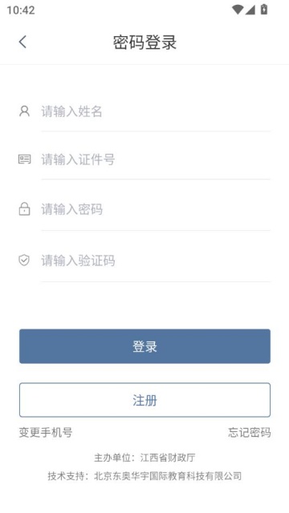
Task: Click the 密码登录 page title
Action: coord(144,42)
